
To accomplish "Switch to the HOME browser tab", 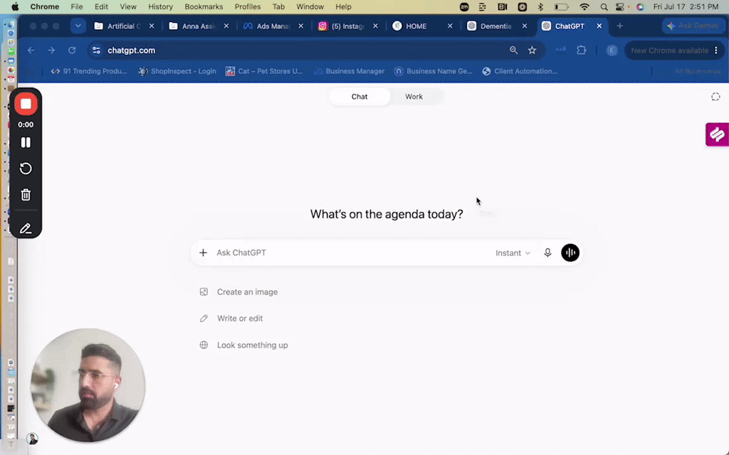I will click(422, 26).
